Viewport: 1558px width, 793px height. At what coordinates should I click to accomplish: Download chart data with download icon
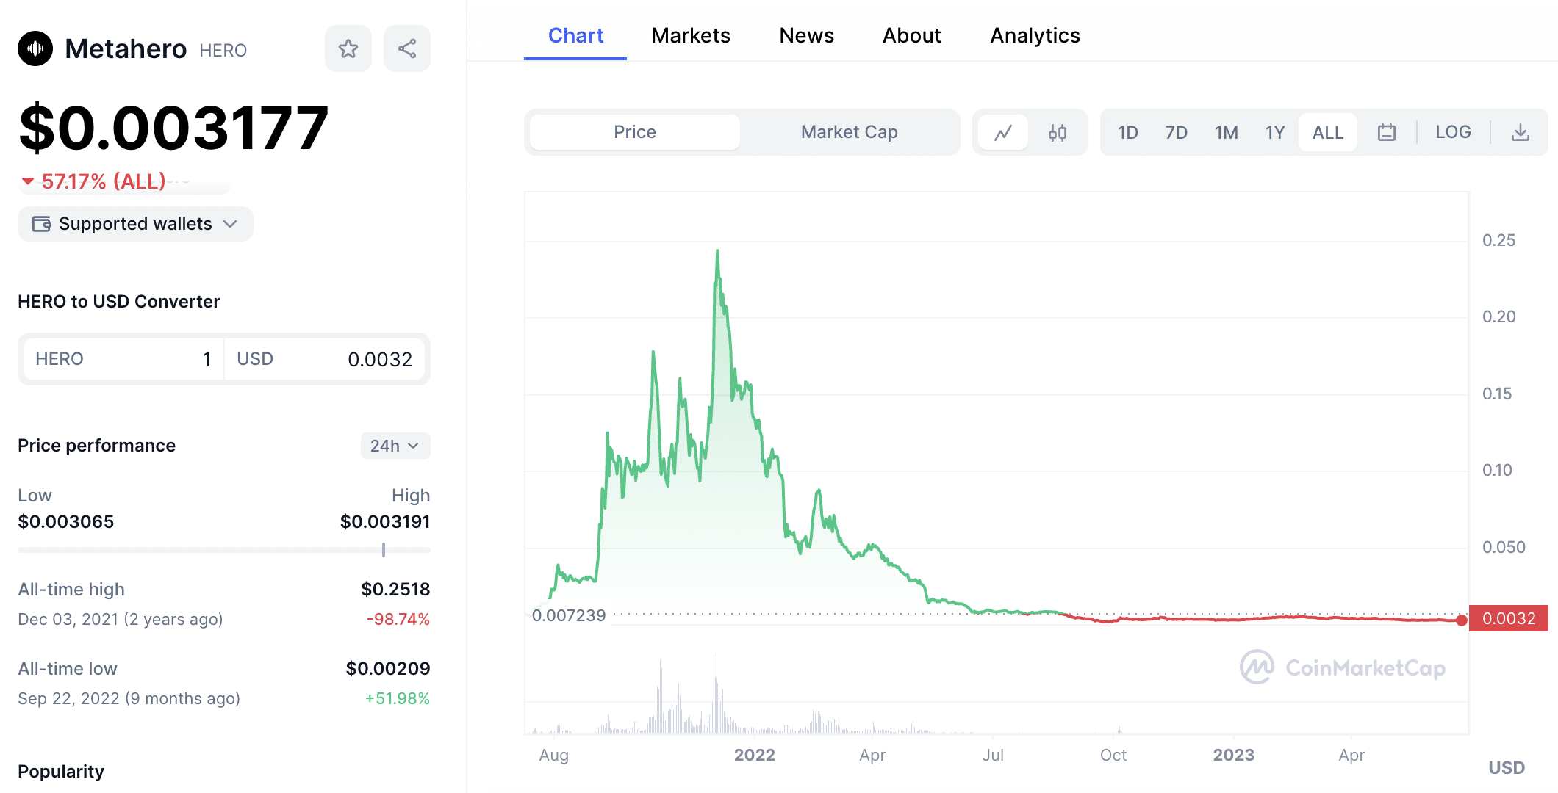1521,132
